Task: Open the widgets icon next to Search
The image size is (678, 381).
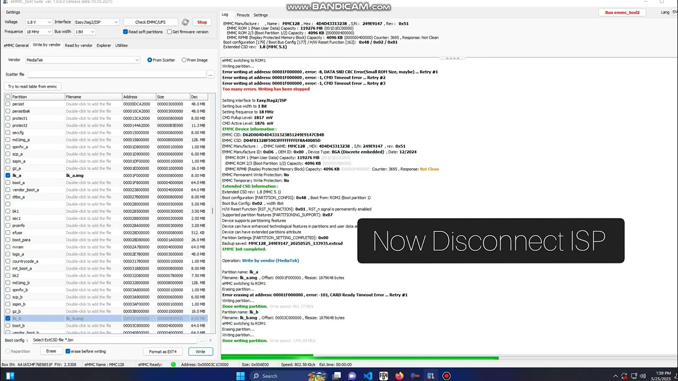Action: [x=317, y=376]
